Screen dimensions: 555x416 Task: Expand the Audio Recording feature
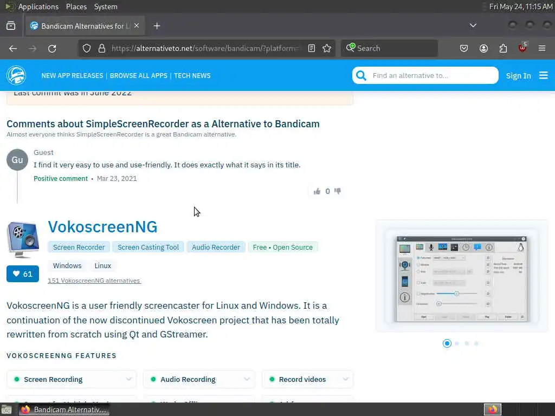pyautogui.click(x=199, y=379)
